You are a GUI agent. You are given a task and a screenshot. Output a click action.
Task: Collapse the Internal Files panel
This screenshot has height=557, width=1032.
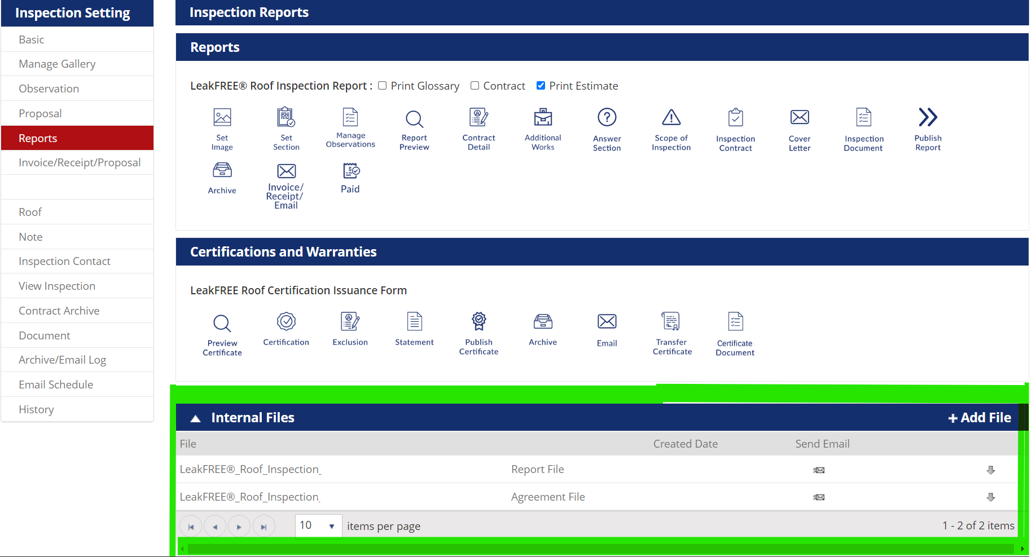point(195,418)
